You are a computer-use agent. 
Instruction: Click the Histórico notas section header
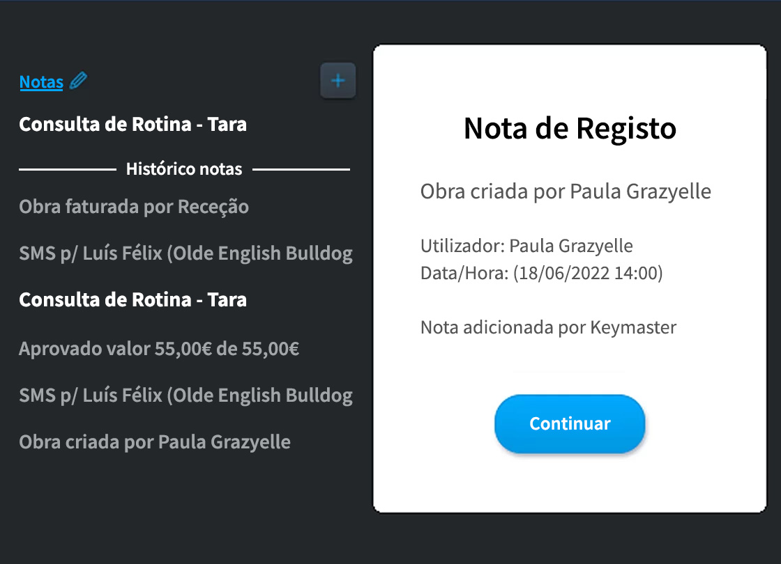click(184, 169)
